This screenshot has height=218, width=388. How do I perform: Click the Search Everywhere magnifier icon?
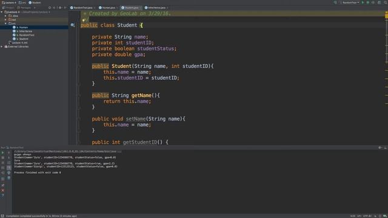tap(386, 2)
